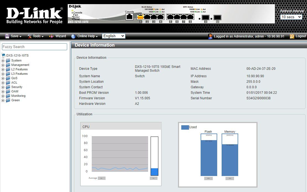307x192 pixels.
Task: Click SFP+ port 10 on switch panel
Action: pos(217,18)
